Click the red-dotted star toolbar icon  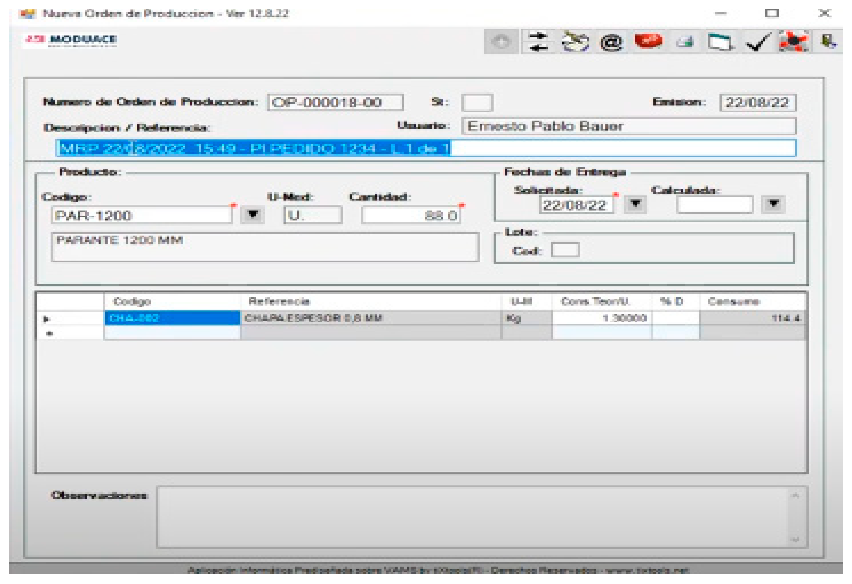tap(793, 41)
